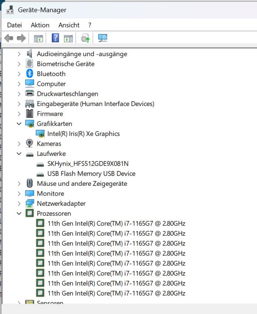Select Intel(R) Iris(R) Xe Graphics device
257x314 pixels.
(x=83, y=134)
